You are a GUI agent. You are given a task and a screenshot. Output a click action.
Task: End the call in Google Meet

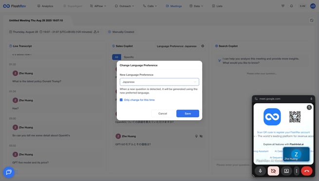pos(307,171)
